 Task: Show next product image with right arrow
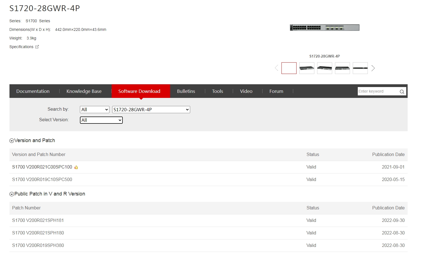pyautogui.click(x=373, y=68)
